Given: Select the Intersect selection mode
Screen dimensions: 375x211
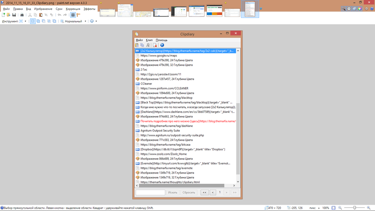Looking at the screenshot, I should [49, 21].
